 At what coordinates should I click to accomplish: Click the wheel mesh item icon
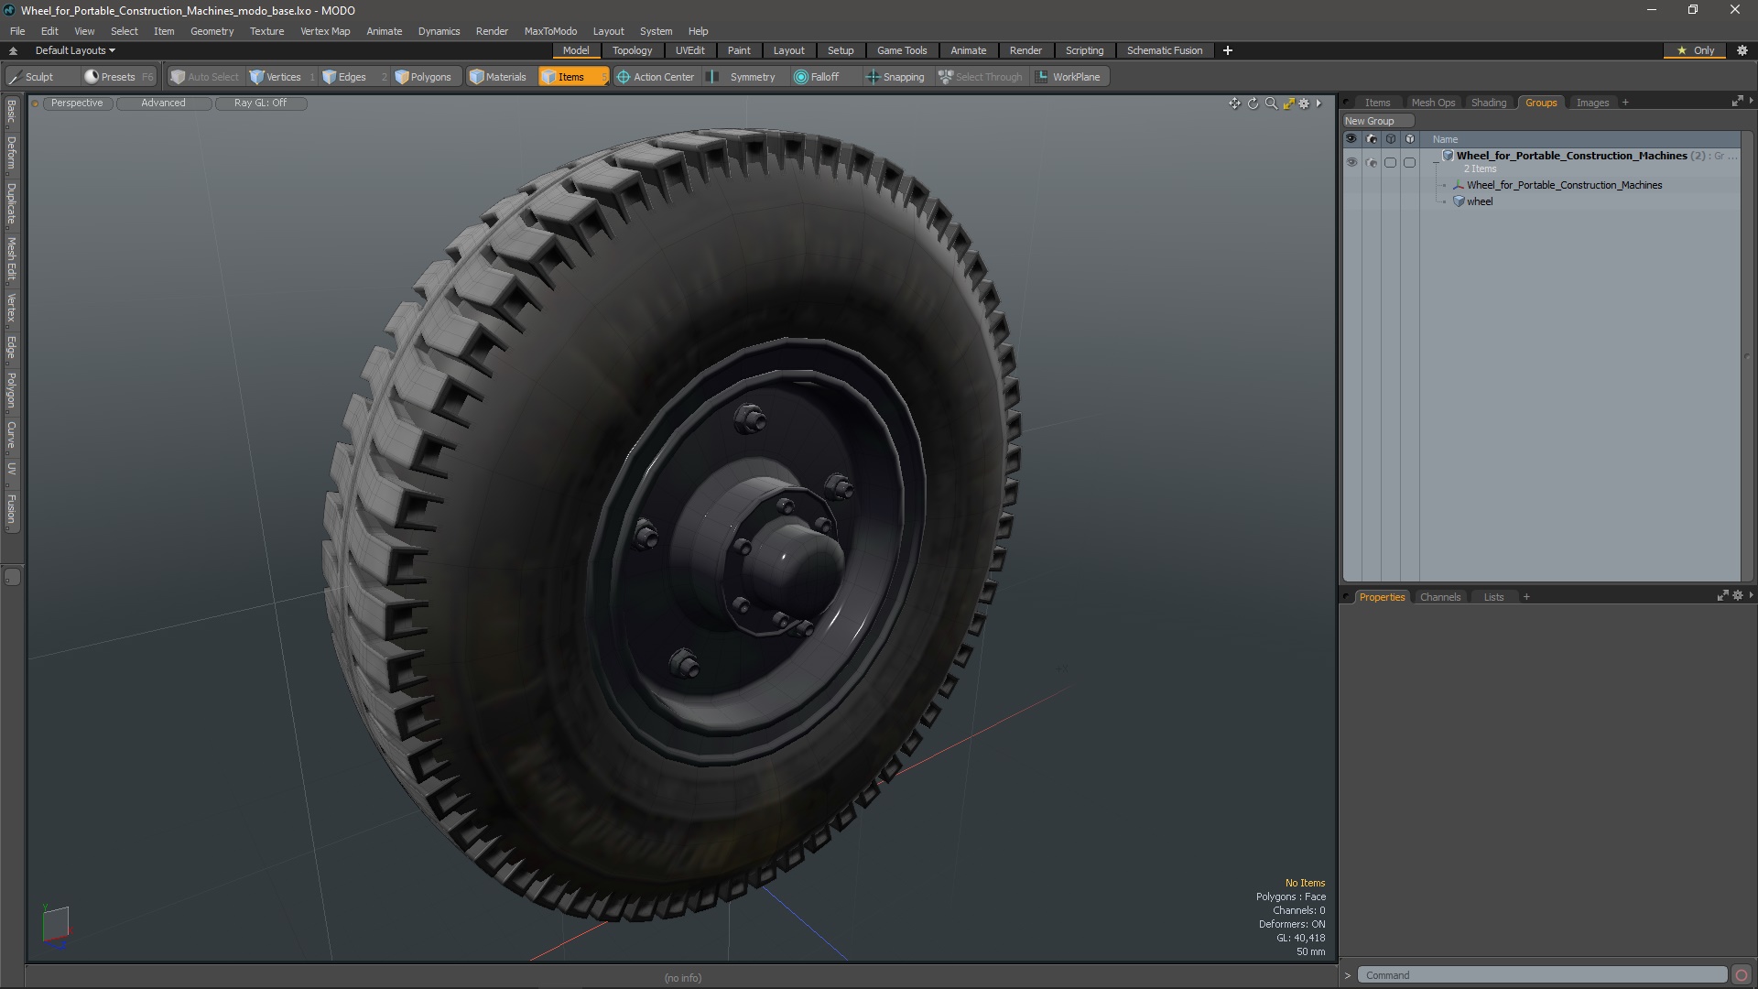point(1459,201)
